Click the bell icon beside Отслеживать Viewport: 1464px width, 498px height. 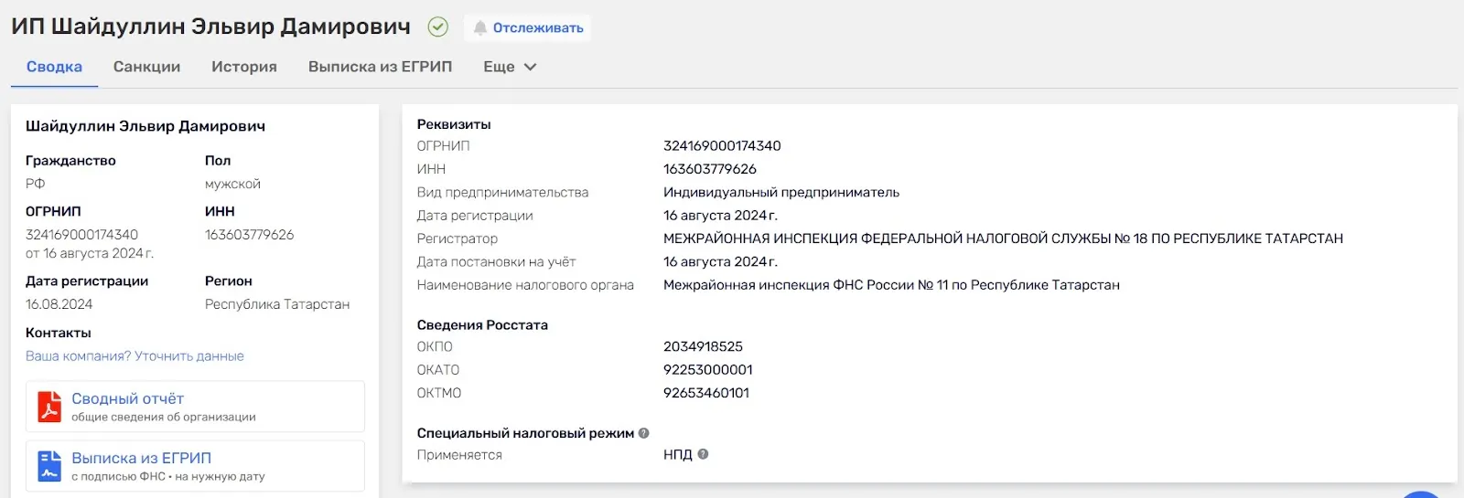click(x=479, y=28)
